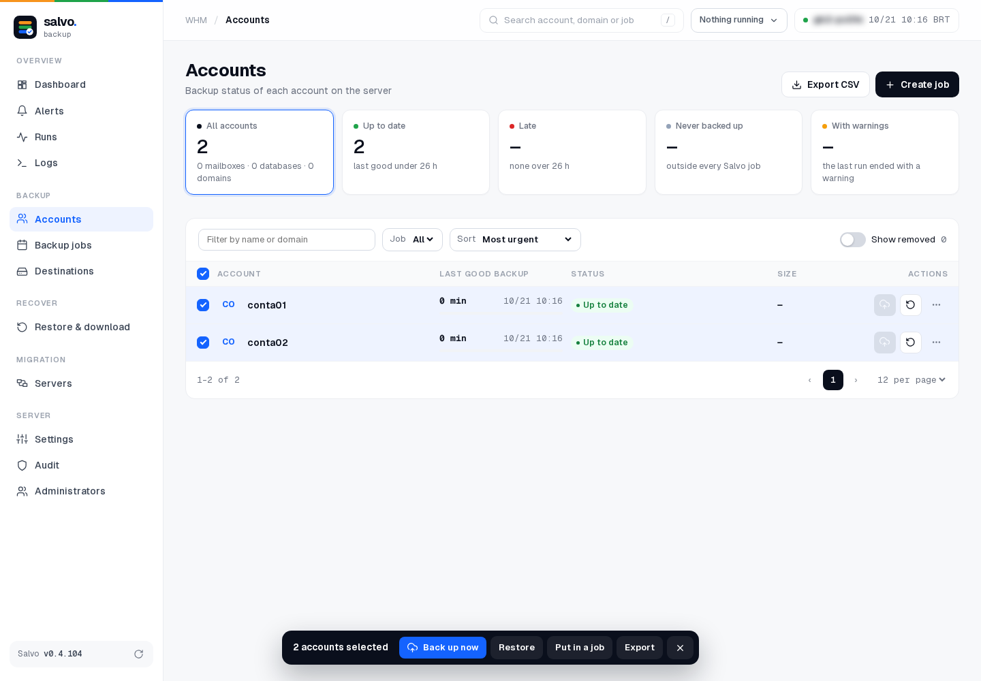Click the Create job button
This screenshot has height=681, width=981.
click(x=917, y=84)
